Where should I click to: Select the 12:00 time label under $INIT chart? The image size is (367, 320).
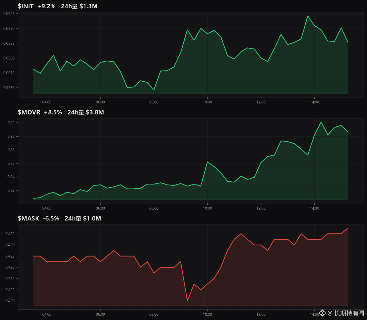(x=261, y=102)
